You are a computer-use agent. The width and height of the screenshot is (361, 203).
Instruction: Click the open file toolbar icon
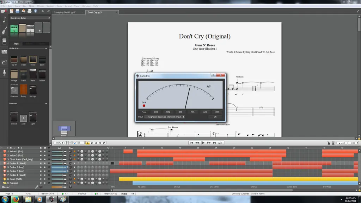[18, 11]
